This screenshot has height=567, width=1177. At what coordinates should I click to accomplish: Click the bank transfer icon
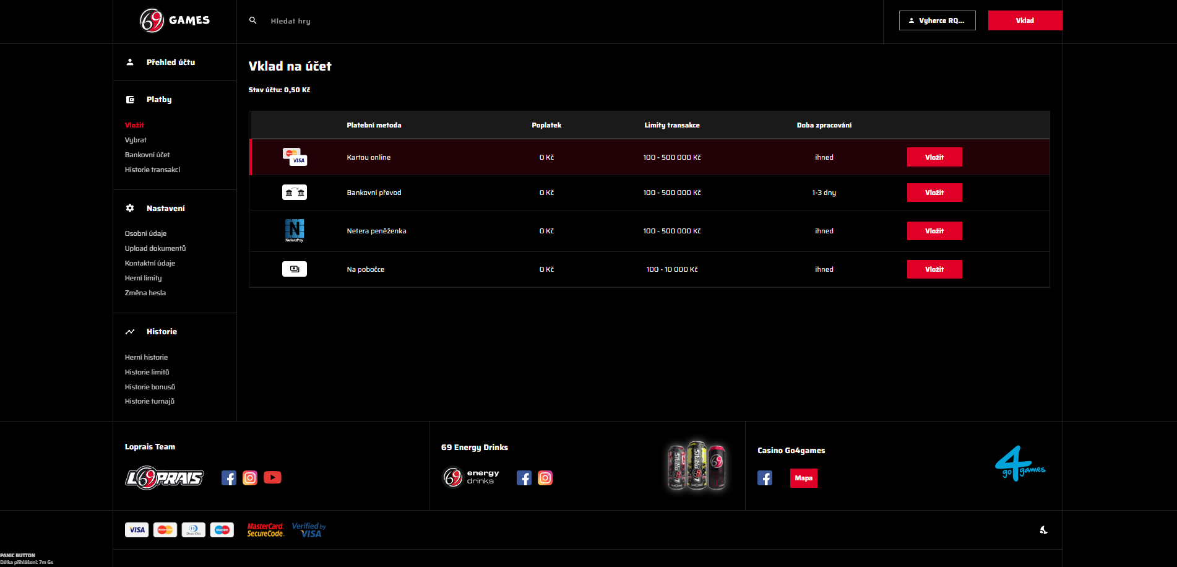click(x=295, y=193)
